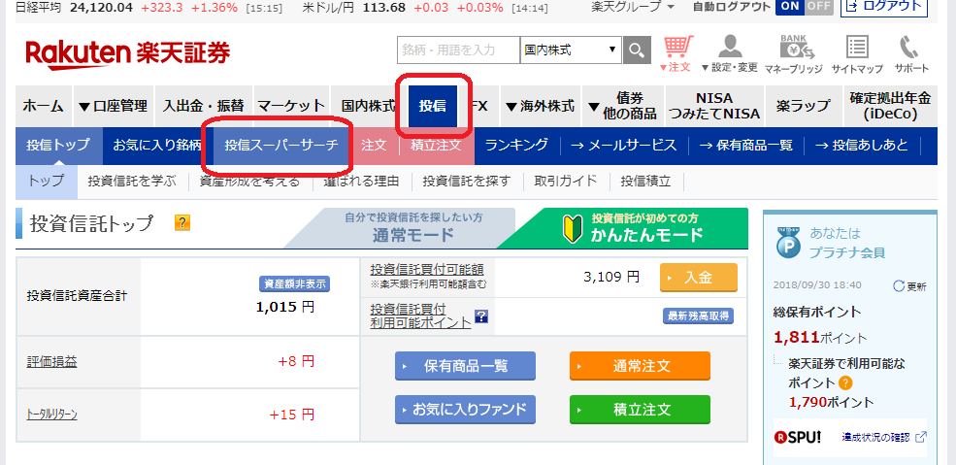
Task: Click the blue 保有商品一覧 button
Action: pyautogui.click(x=465, y=366)
